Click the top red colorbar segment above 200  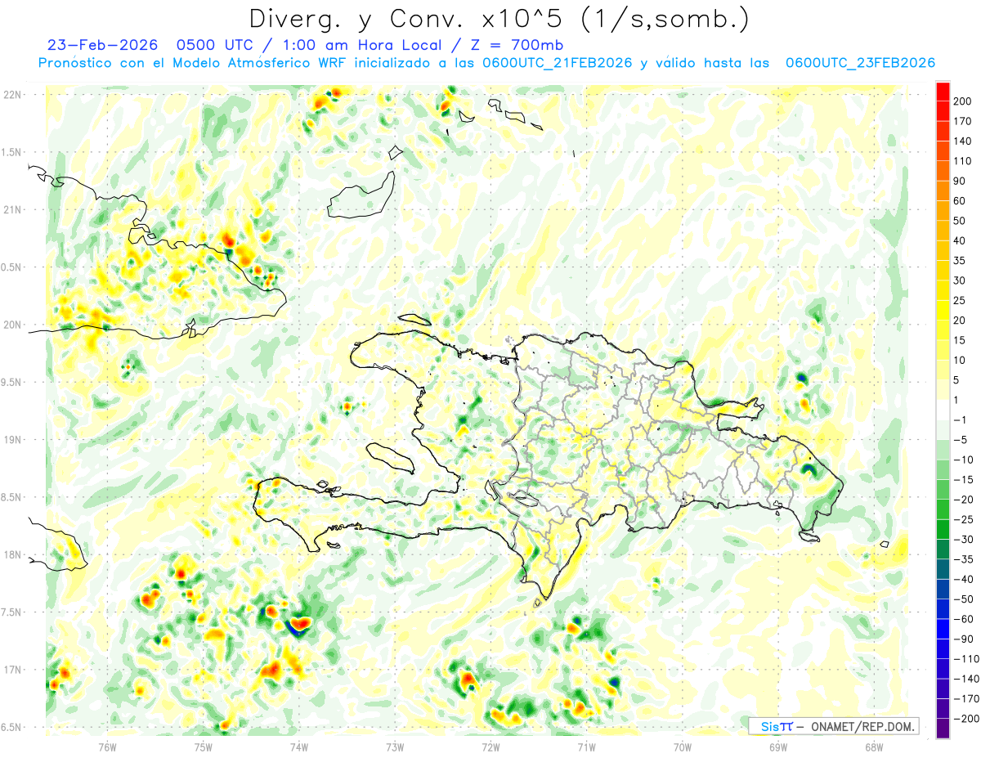click(x=943, y=92)
